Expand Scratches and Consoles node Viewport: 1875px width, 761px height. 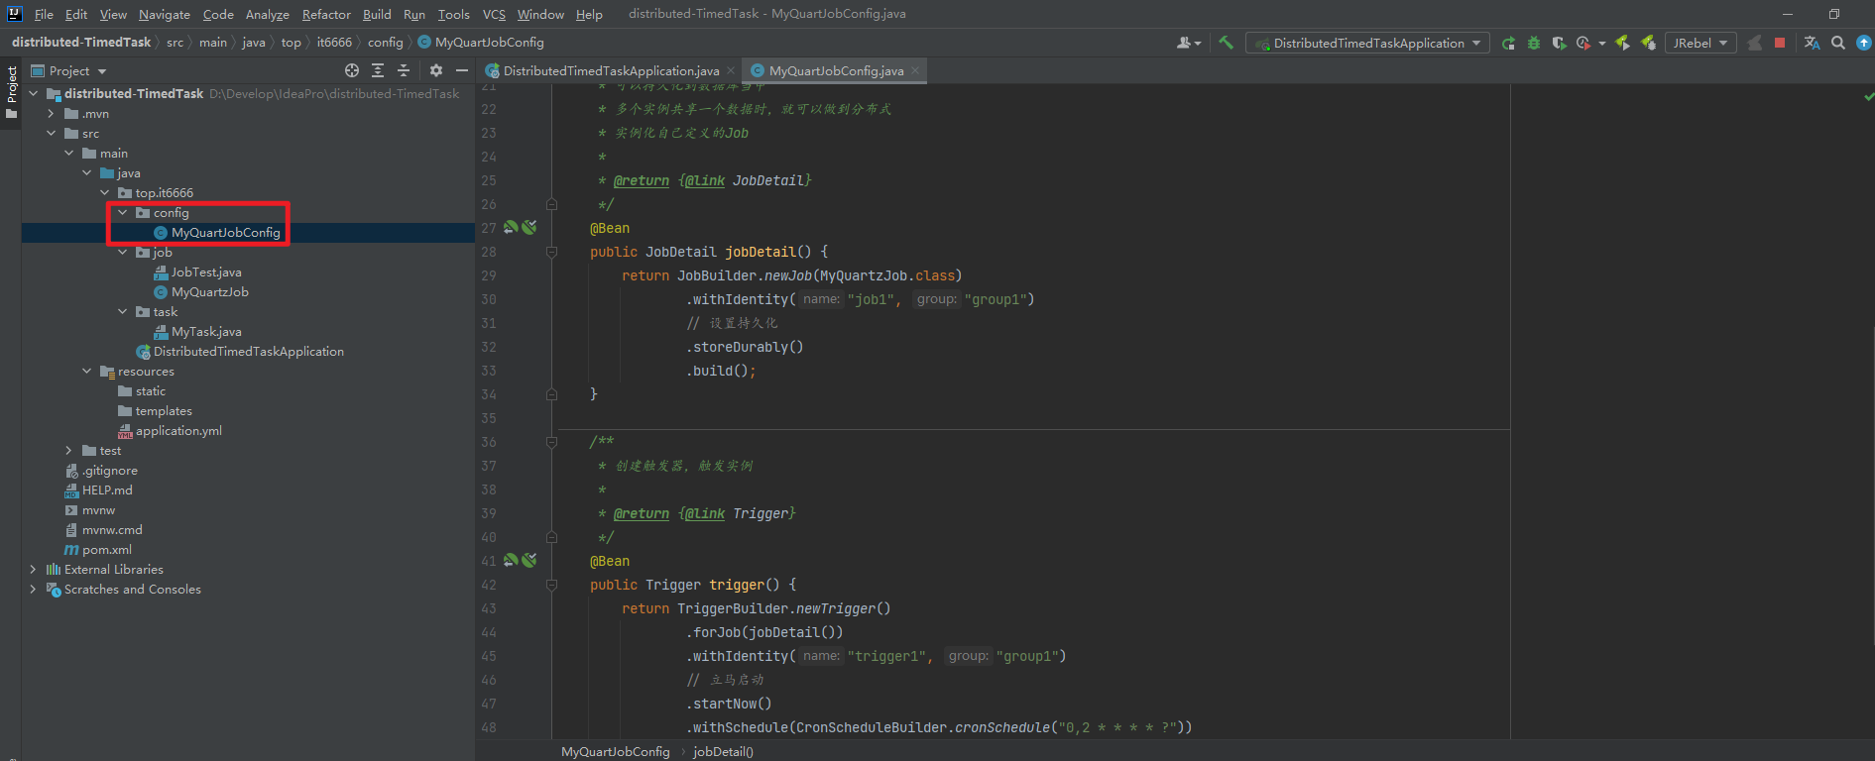click(x=34, y=589)
